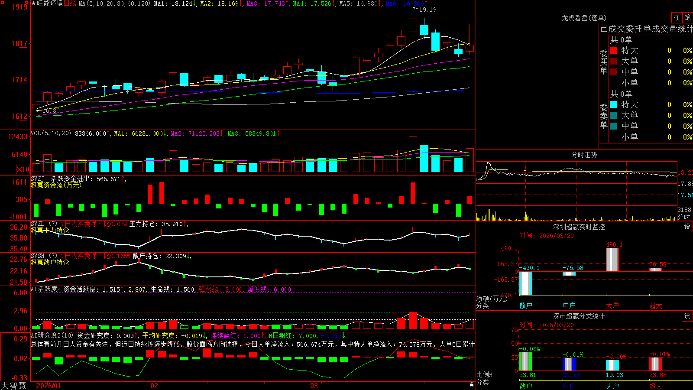Click 超赢主力持仓 legend label
The height and width of the screenshot is (390, 693).
pyautogui.click(x=50, y=230)
